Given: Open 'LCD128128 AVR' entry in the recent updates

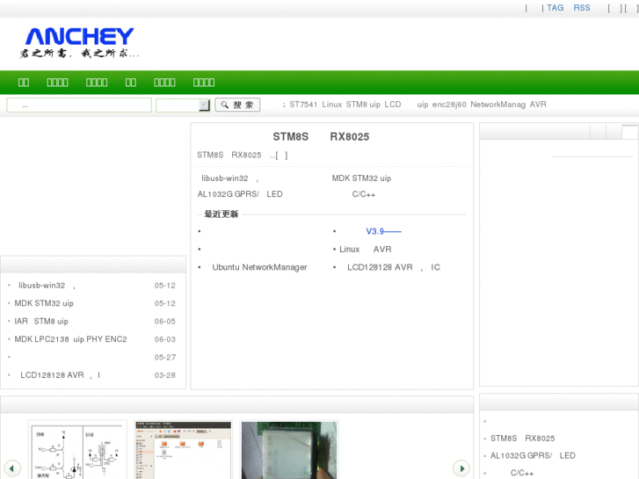Looking at the screenshot, I should click(394, 267).
